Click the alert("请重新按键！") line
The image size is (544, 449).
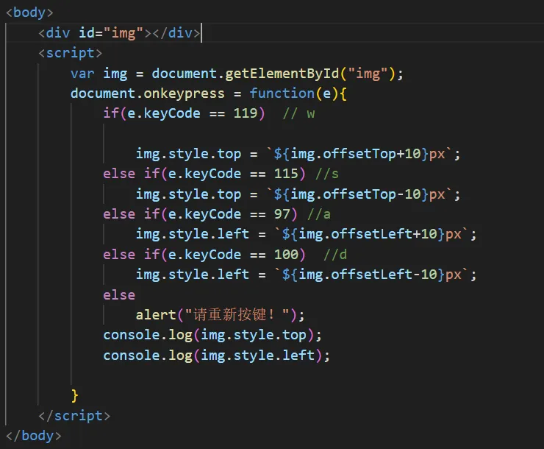click(220, 315)
